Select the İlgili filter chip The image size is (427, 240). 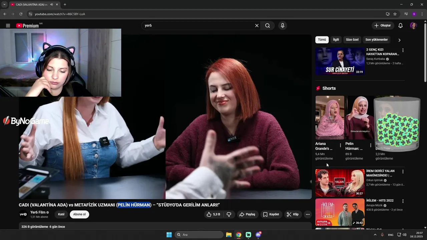(x=336, y=40)
